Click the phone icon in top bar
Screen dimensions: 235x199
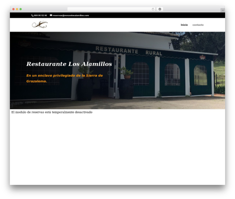(x=32, y=16)
